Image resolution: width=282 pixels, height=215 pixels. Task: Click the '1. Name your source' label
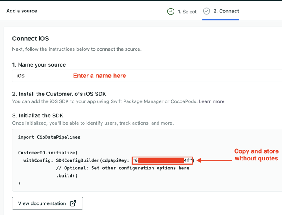tap(39, 65)
